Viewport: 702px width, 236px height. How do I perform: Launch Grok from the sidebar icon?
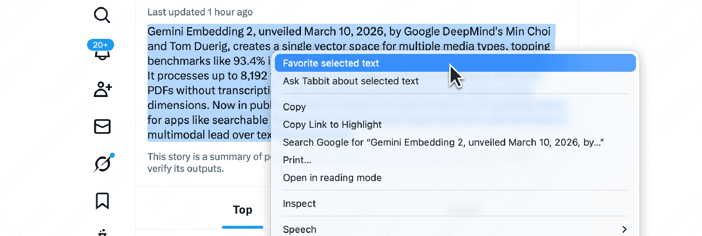pos(102,164)
